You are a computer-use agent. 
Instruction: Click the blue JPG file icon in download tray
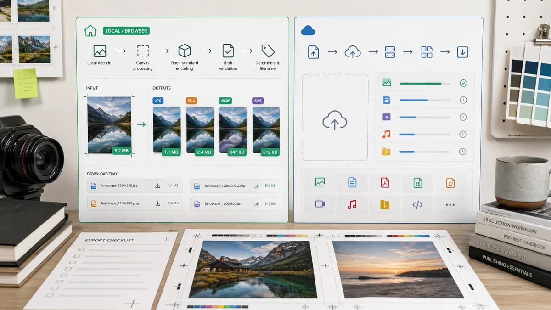[94, 186]
